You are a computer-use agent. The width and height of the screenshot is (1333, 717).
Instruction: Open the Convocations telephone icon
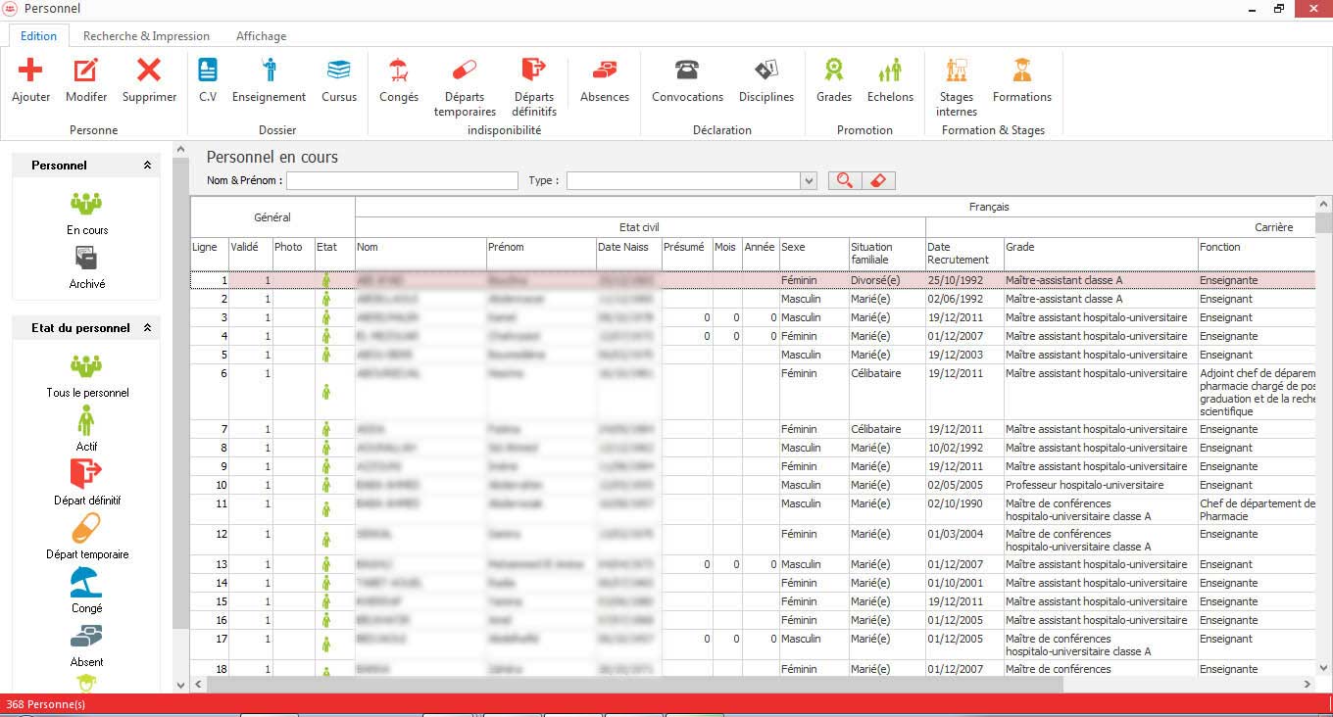click(687, 71)
